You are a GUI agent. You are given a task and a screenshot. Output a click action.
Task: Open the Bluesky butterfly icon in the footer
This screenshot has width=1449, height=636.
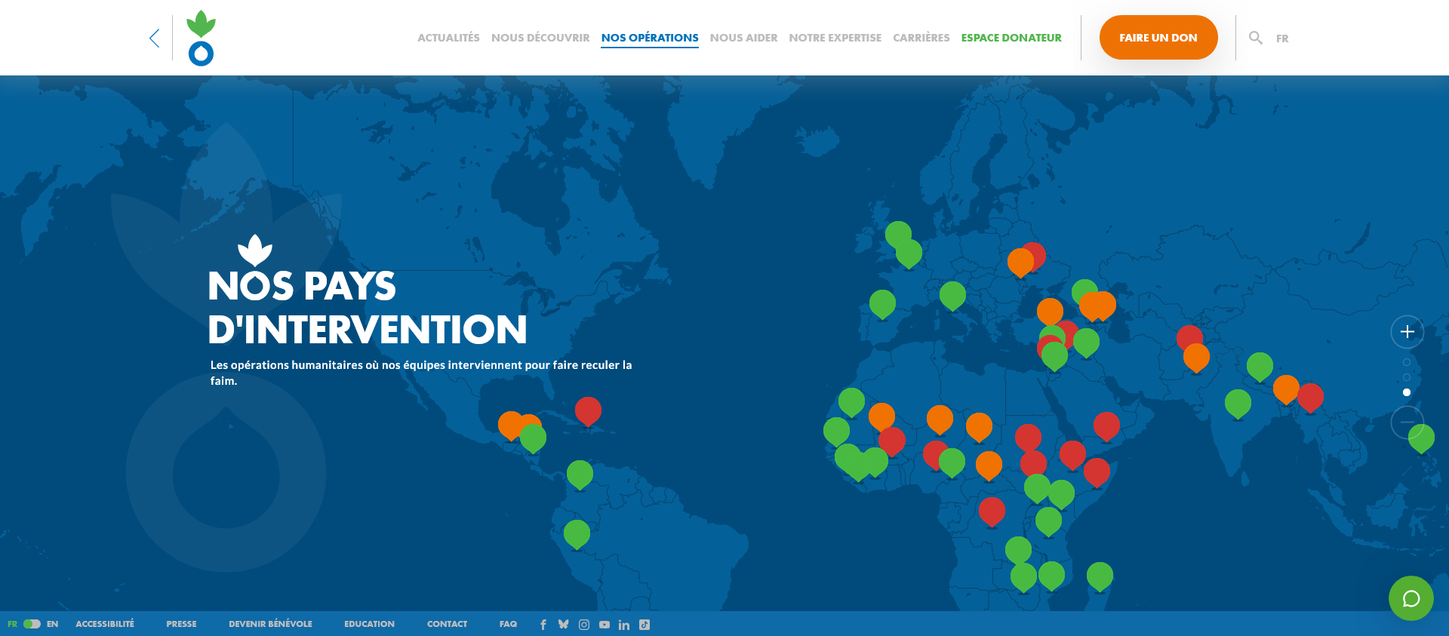point(563,624)
